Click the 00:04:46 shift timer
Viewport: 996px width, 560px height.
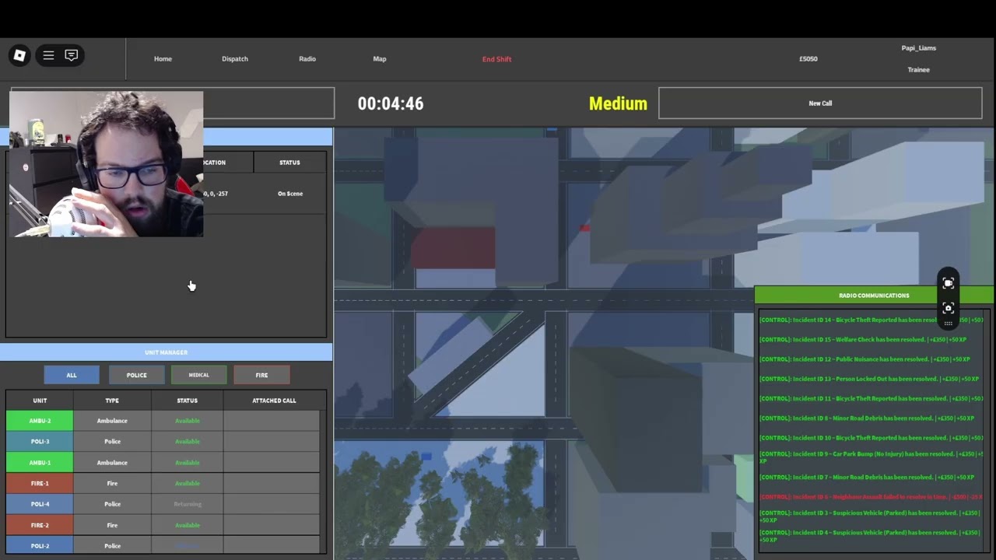tap(391, 103)
